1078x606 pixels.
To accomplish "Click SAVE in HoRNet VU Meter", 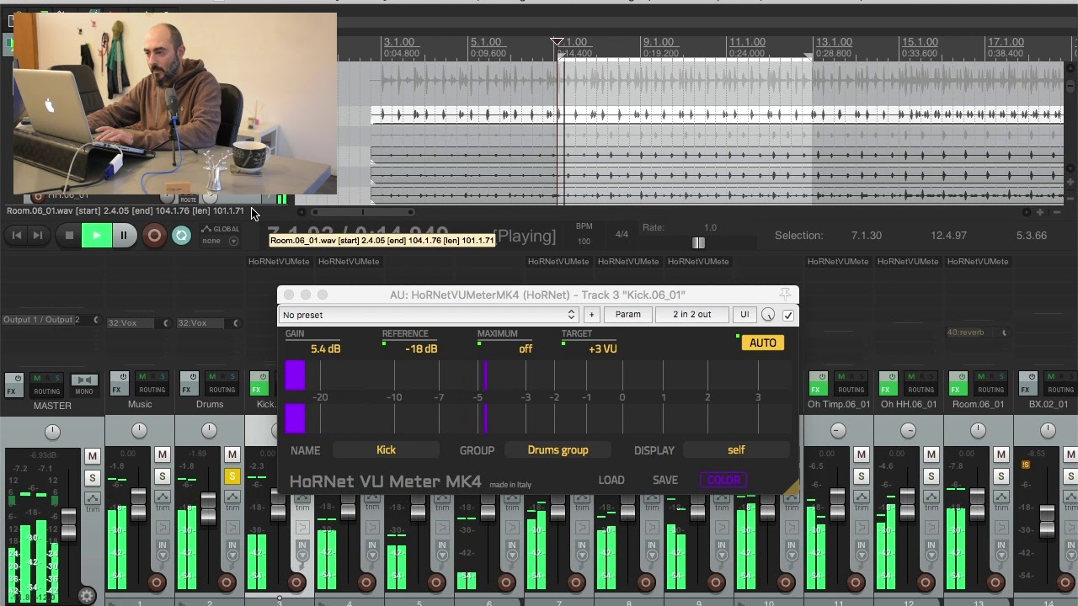I will pos(665,480).
